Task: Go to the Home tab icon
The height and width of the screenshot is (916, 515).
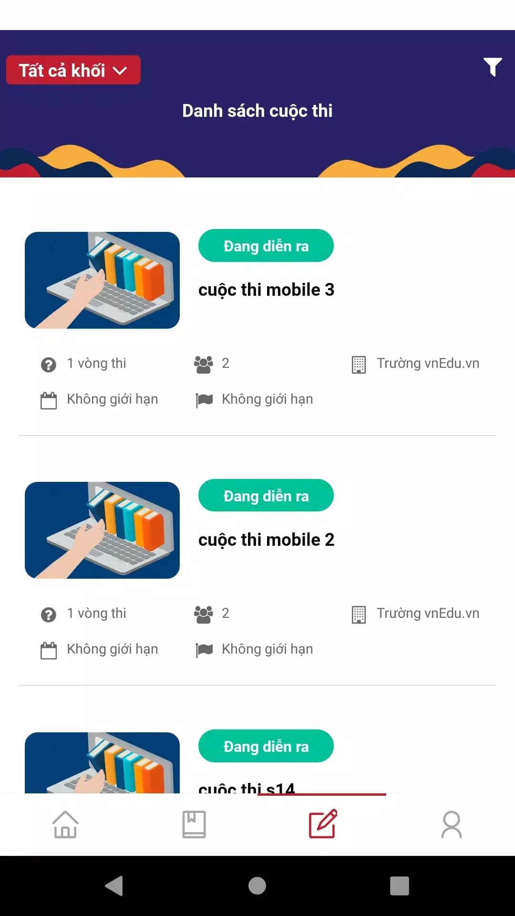Action: [x=65, y=824]
